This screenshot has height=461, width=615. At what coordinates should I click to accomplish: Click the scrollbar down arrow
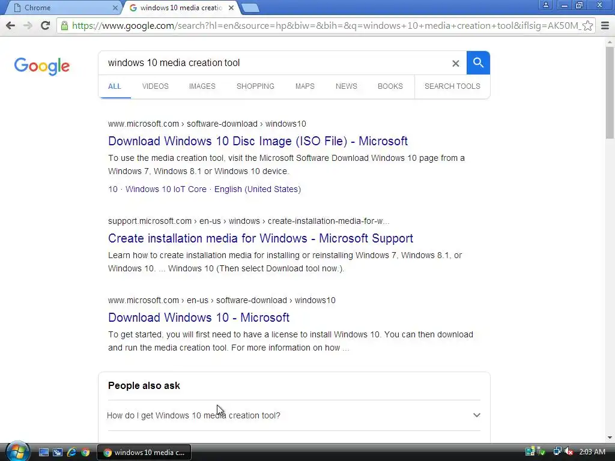[610, 438]
